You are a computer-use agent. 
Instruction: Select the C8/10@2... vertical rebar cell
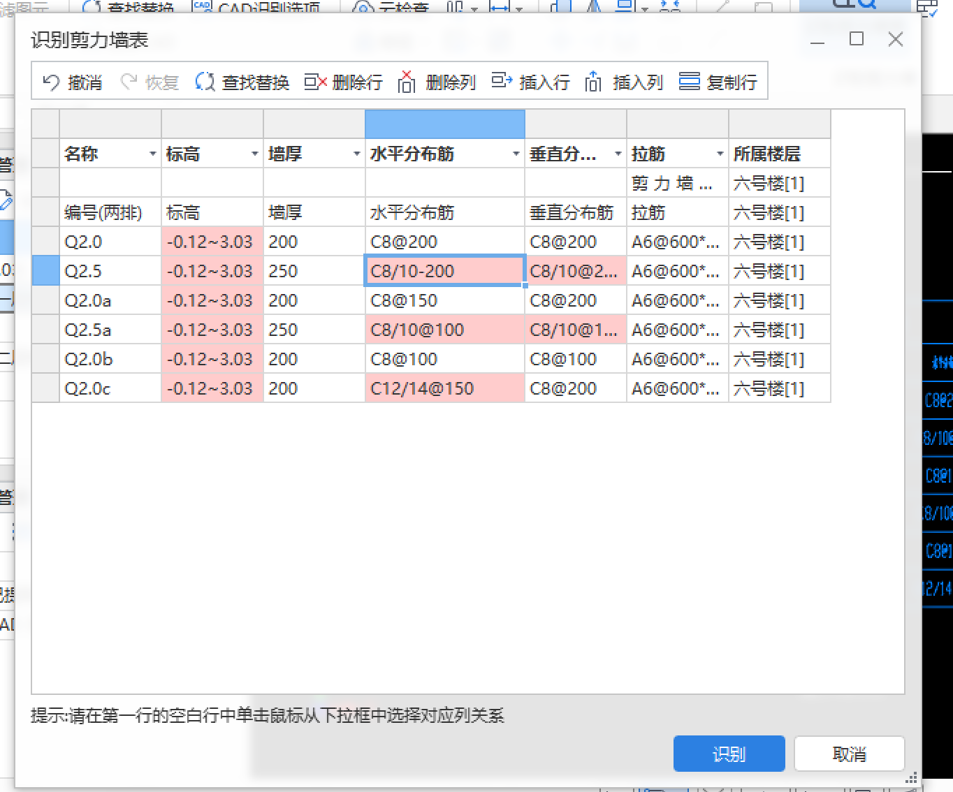click(576, 271)
